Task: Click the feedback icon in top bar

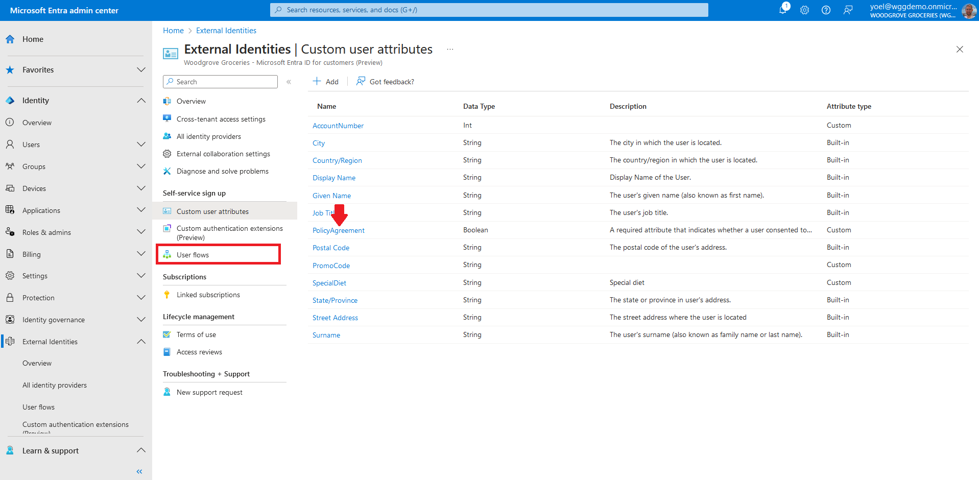Action: [x=848, y=10]
